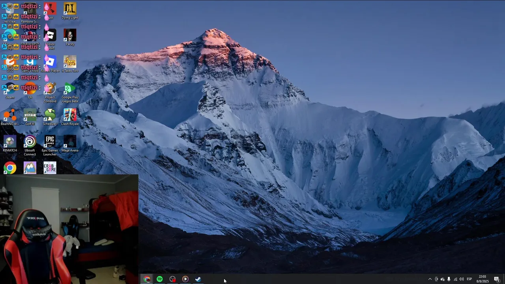
Task: Select the Epic Games Launcher icon
Action: click(50, 145)
